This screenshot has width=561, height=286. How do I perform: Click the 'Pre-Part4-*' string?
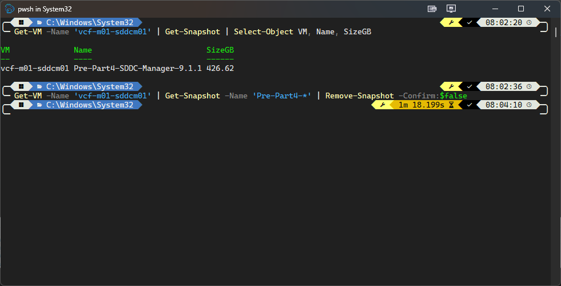pyautogui.click(x=282, y=96)
